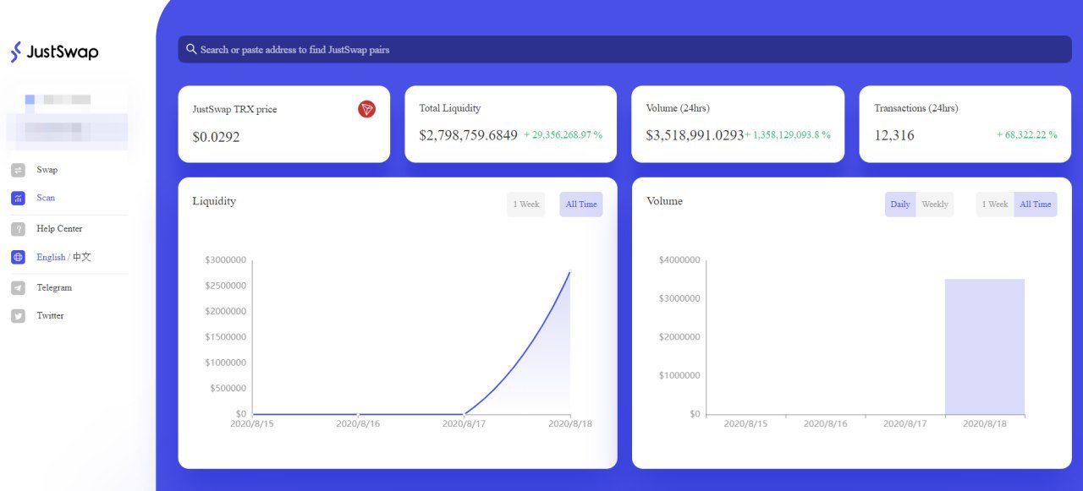Screen dimensions: 1083x491
Task: Click the $500000 liquidity axis label
Action: (228, 389)
